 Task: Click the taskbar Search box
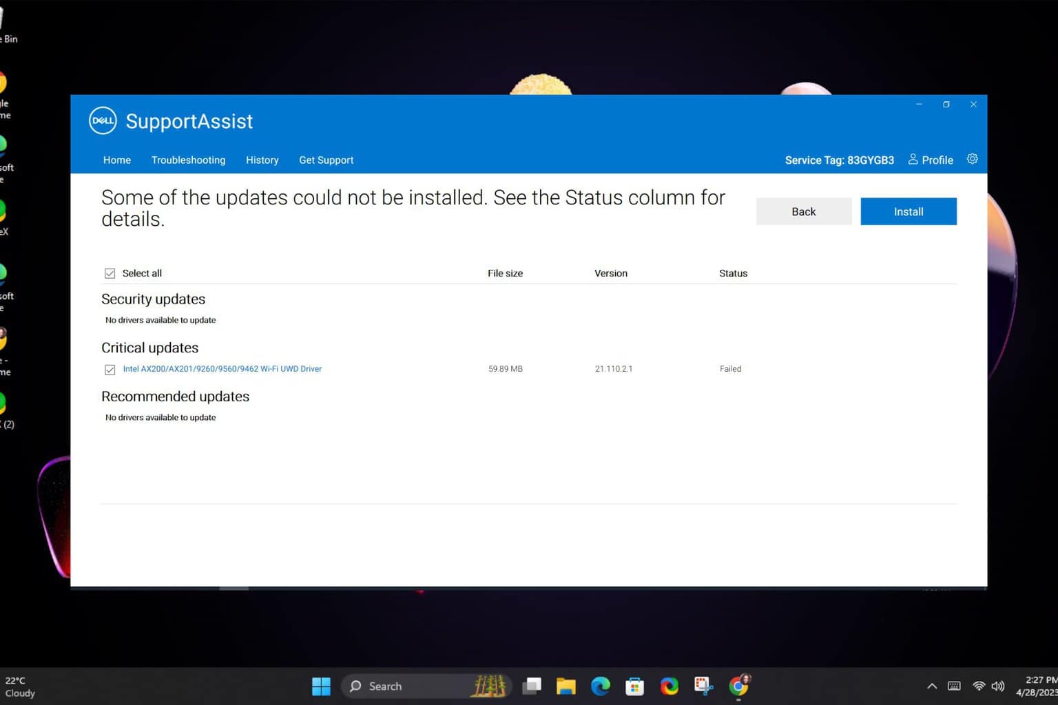(413, 686)
